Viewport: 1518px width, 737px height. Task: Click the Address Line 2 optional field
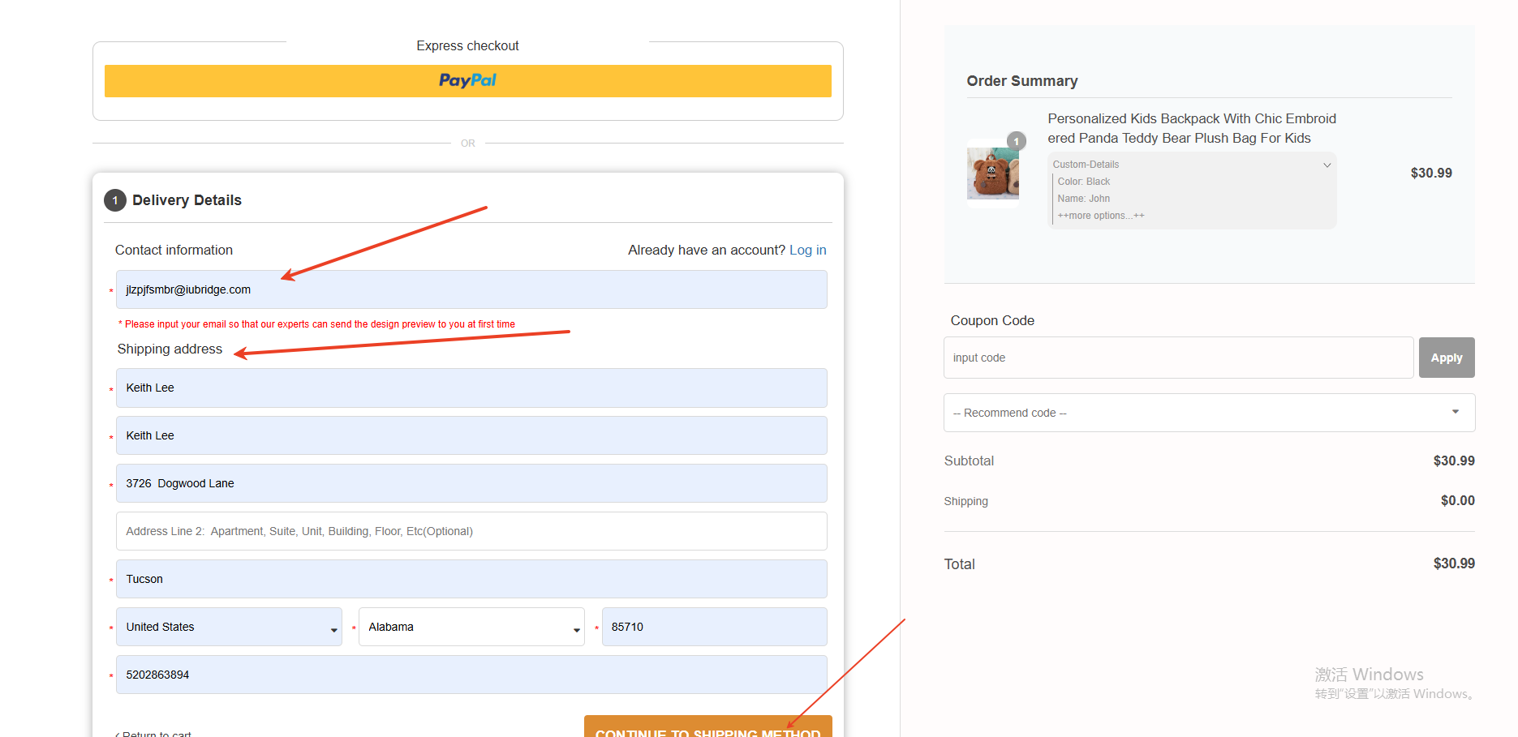[471, 531]
